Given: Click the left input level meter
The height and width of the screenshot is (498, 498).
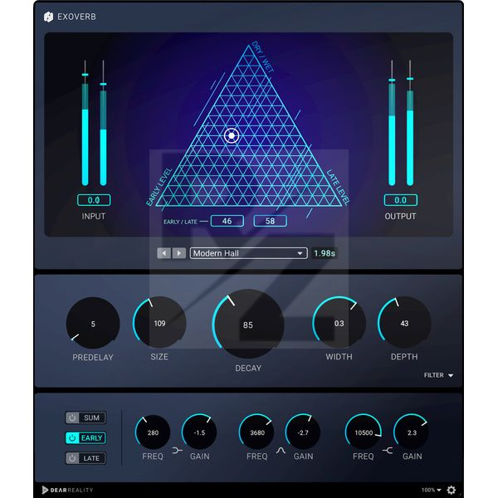Looking at the screenshot, I should click(85, 123).
